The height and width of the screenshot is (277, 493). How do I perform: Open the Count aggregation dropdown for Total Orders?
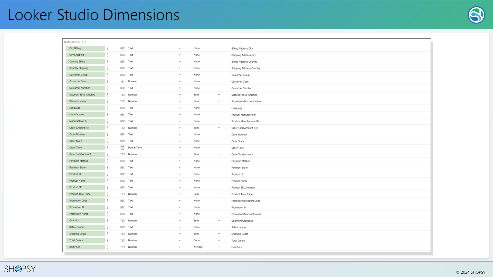tap(219, 241)
